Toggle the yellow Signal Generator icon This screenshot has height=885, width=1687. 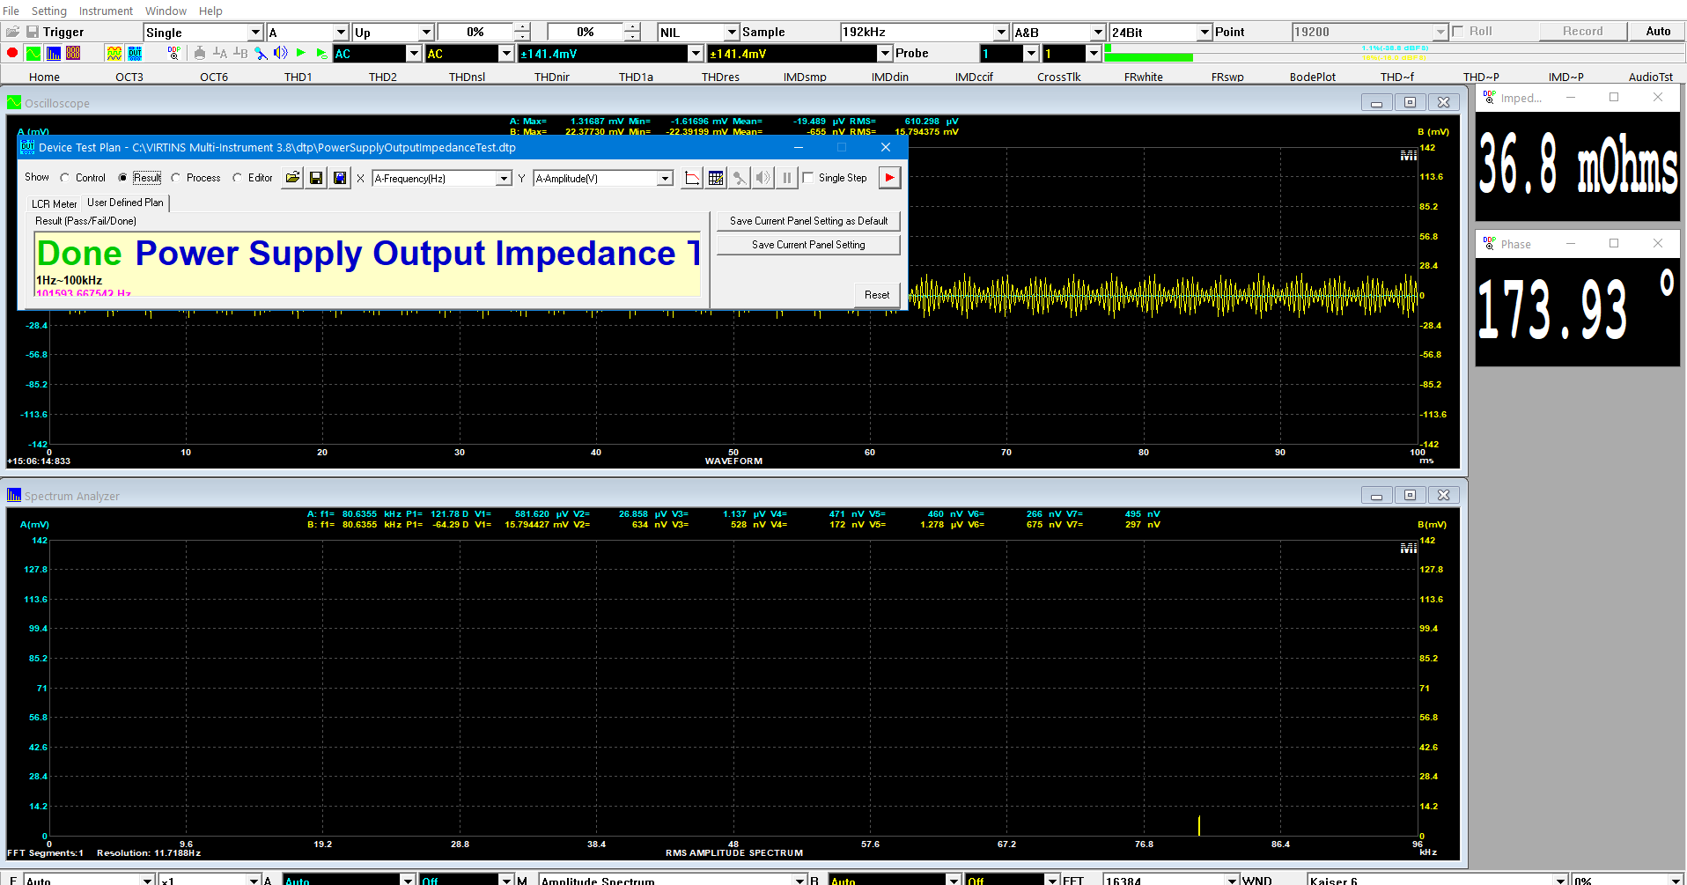click(114, 53)
